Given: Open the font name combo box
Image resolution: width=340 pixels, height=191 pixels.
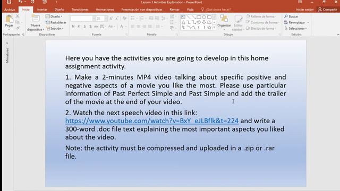Looking at the screenshot, I should click(x=83, y=19).
